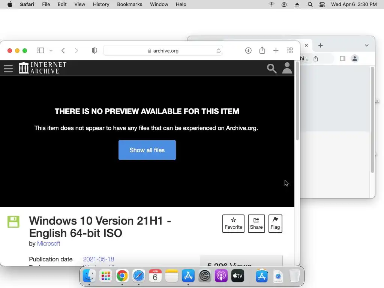Close the tab in the Chrome window

tap(306, 45)
